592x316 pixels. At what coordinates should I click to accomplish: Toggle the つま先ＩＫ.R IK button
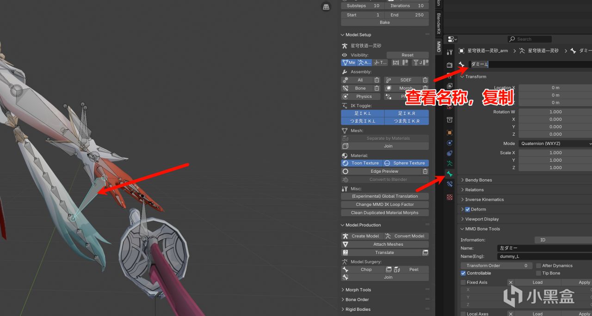click(407, 121)
